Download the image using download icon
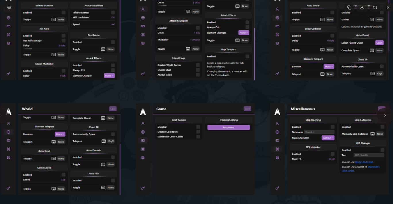The height and width of the screenshot is (204, 393). point(362,7)
